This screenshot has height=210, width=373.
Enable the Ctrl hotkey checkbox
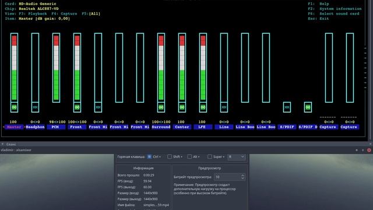[149, 157]
